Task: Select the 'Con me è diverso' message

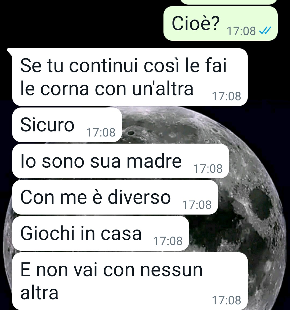Action: pyautogui.click(x=115, y=197)
